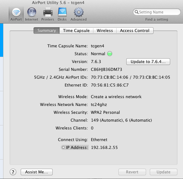Click the green Normal status indicator
The width and height of the screenshot is (183, 179).
[110, 54]
